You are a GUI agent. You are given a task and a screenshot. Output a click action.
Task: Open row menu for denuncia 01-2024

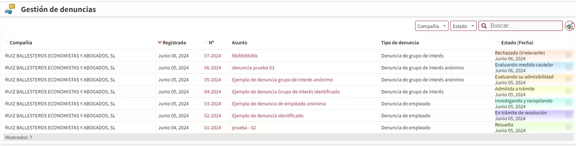coord(568,127)
